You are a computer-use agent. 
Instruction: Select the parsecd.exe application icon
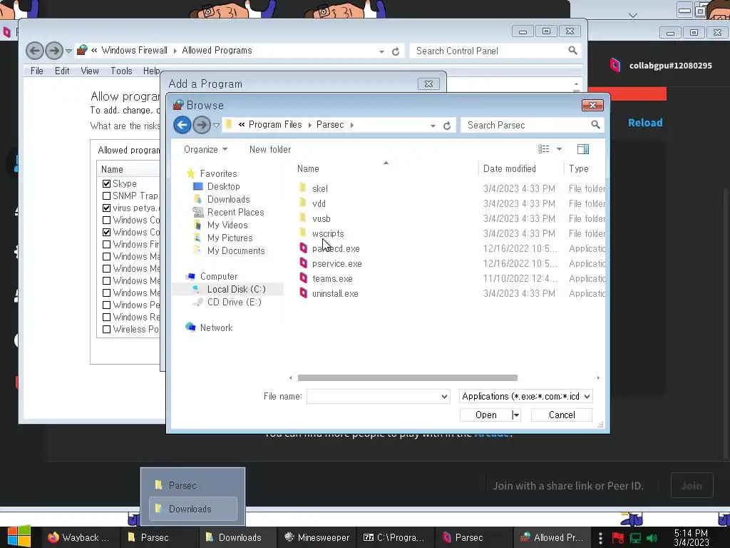tap(304, 248)
